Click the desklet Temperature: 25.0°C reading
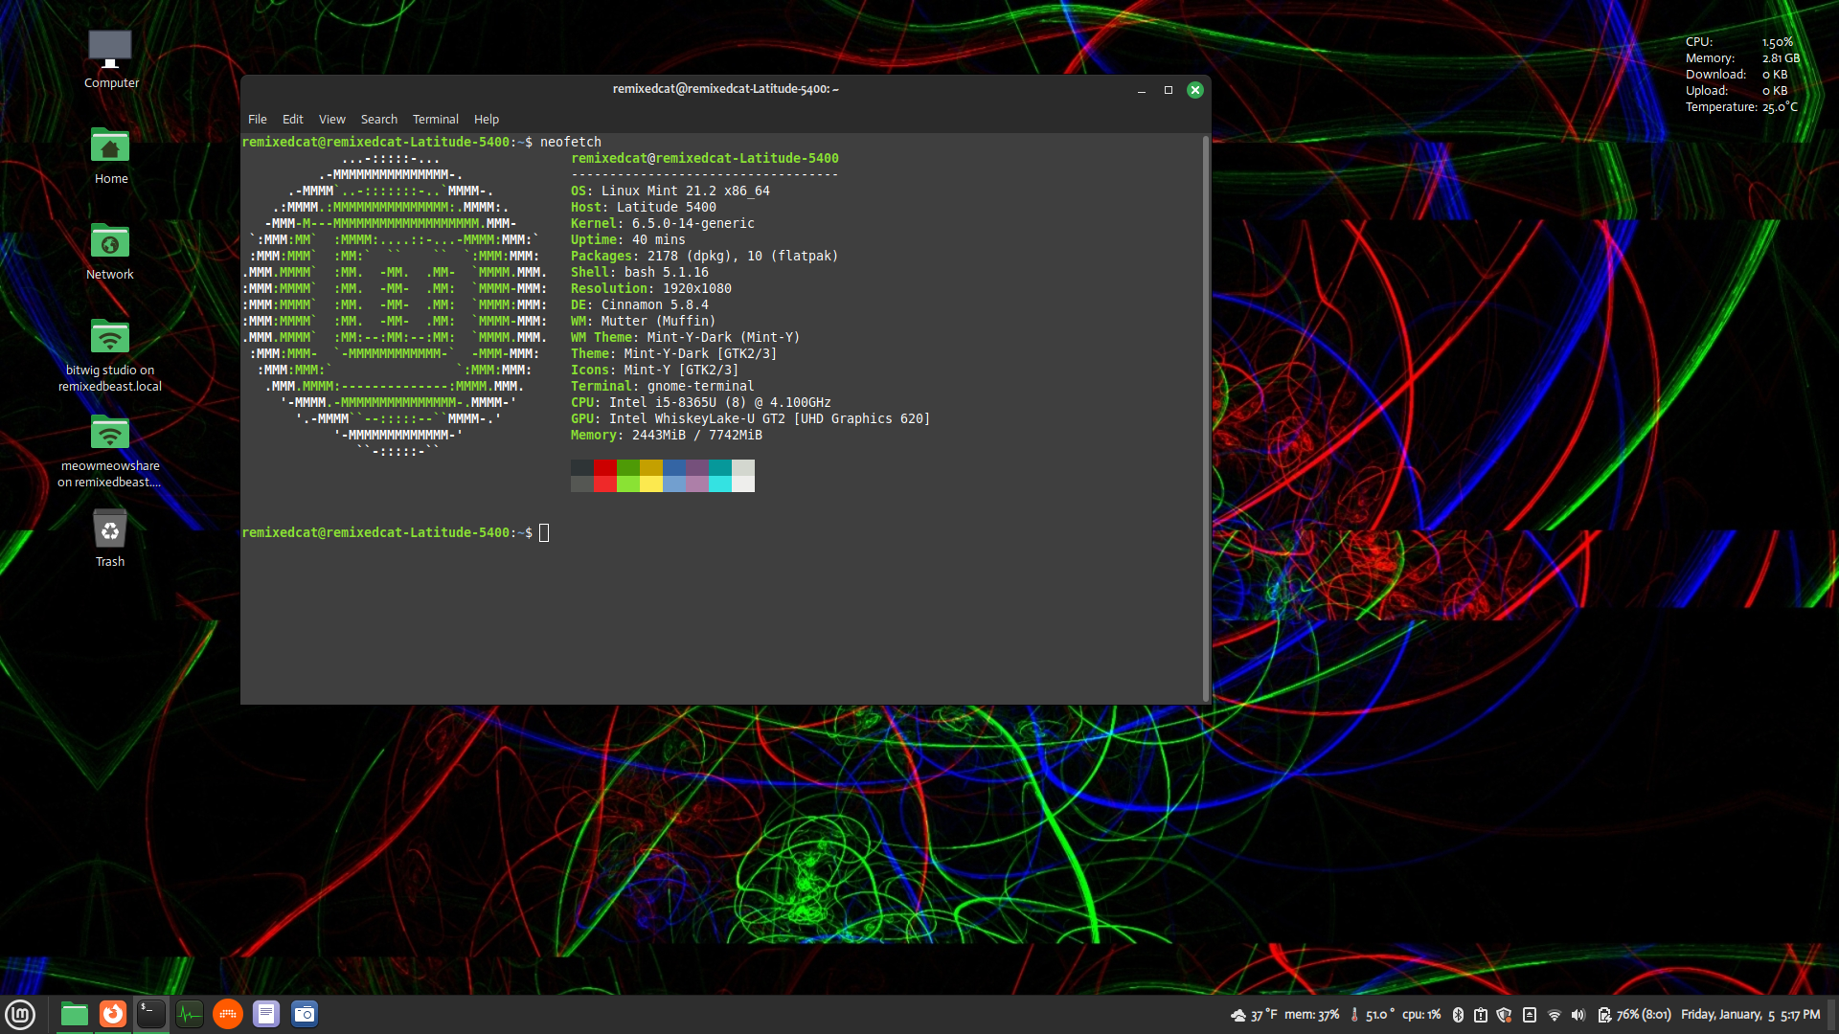The image size is (1839, 1034). tap(1742, 107)
